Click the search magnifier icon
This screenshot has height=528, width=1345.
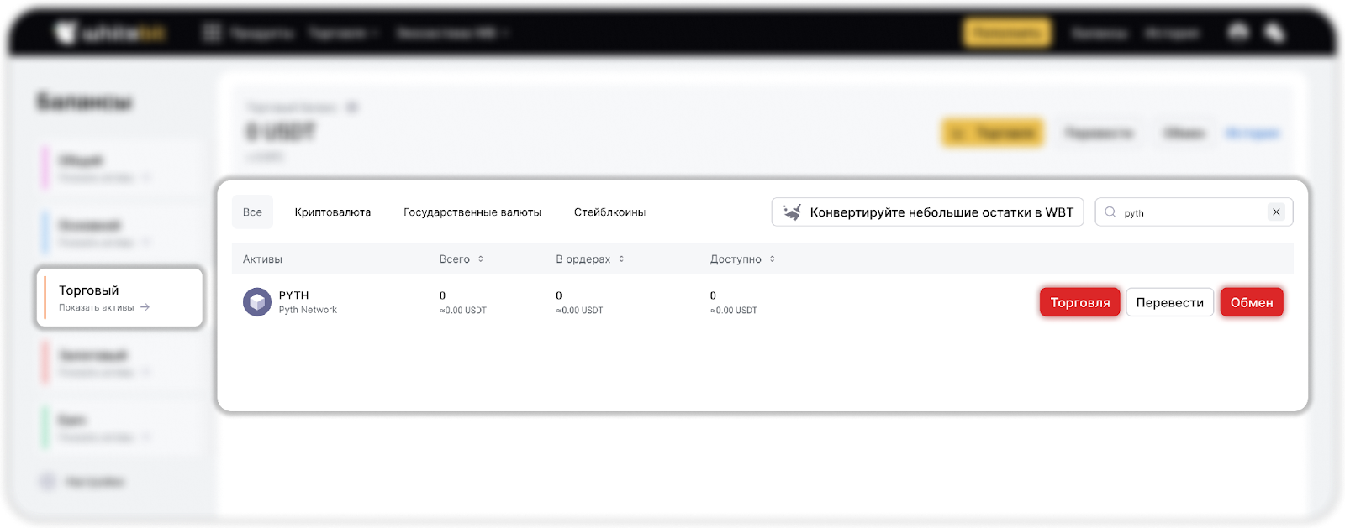[1110, 212]
